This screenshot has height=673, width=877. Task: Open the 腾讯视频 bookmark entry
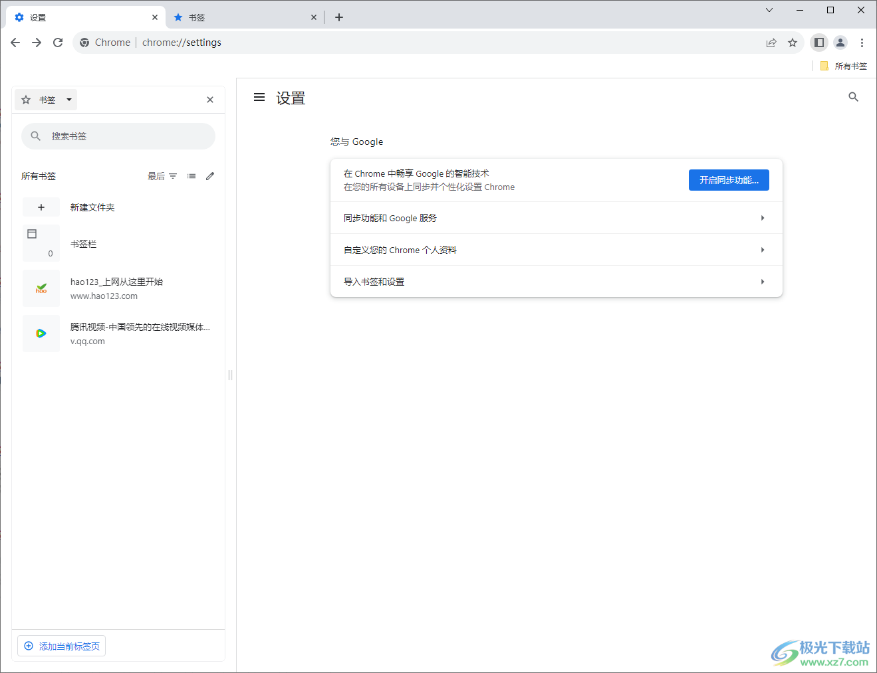[x=118, y=334]
